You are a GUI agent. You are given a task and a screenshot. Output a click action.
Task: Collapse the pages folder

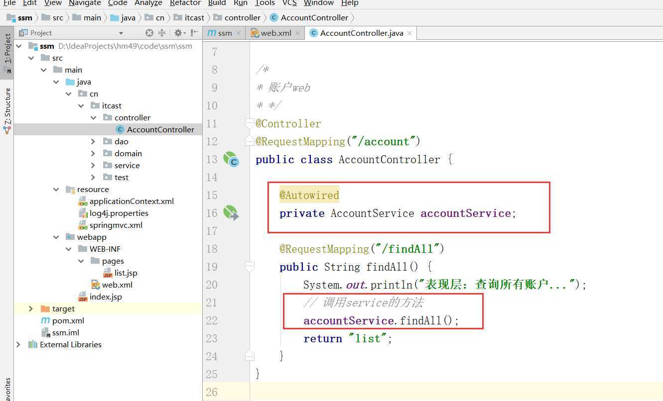(81, 261)
